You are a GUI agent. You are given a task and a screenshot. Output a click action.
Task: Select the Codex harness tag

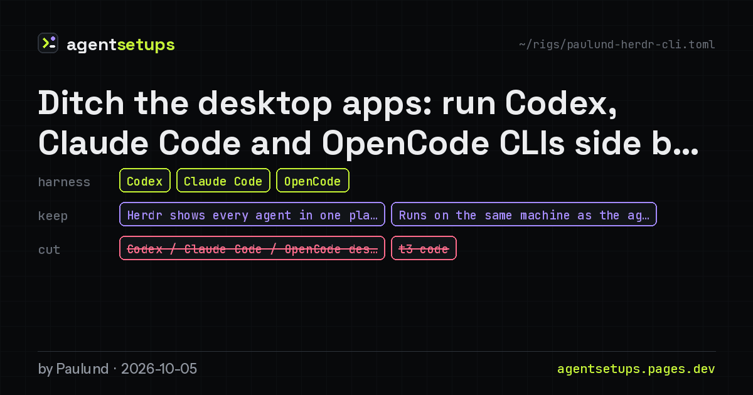(145, 181)
